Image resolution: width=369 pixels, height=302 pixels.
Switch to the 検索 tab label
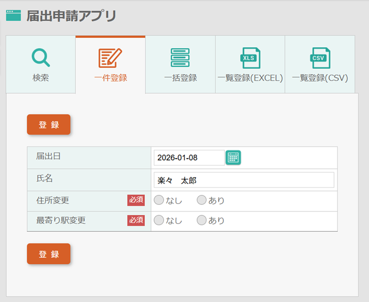40,78
